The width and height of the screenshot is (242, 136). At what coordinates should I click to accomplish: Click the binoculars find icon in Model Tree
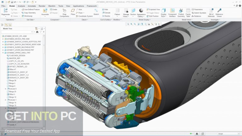37,32
